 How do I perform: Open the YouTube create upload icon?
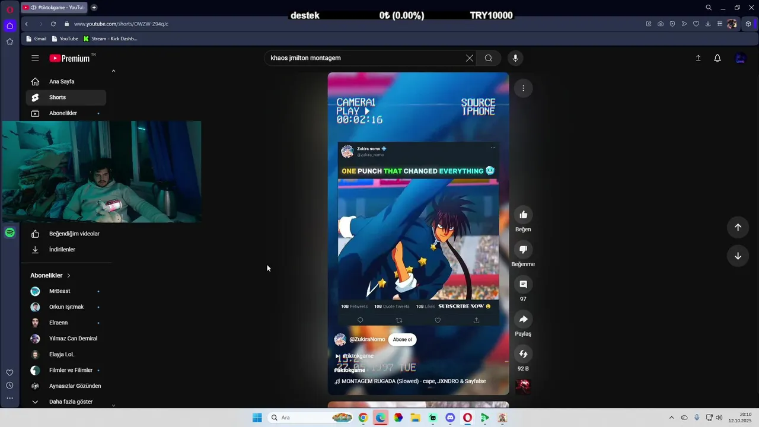click(x=698, y=58)
